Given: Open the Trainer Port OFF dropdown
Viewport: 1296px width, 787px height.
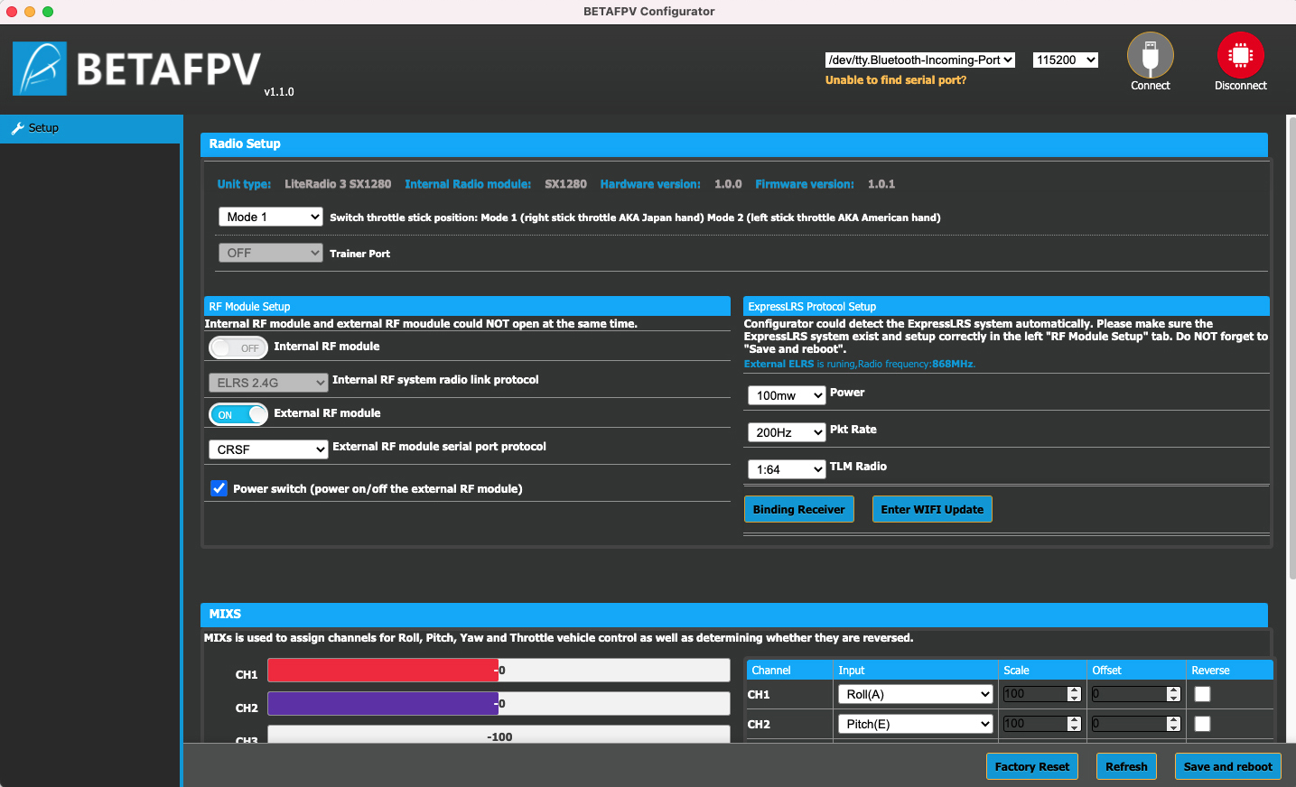Looking at the screenshot, I should pos(271,253).
